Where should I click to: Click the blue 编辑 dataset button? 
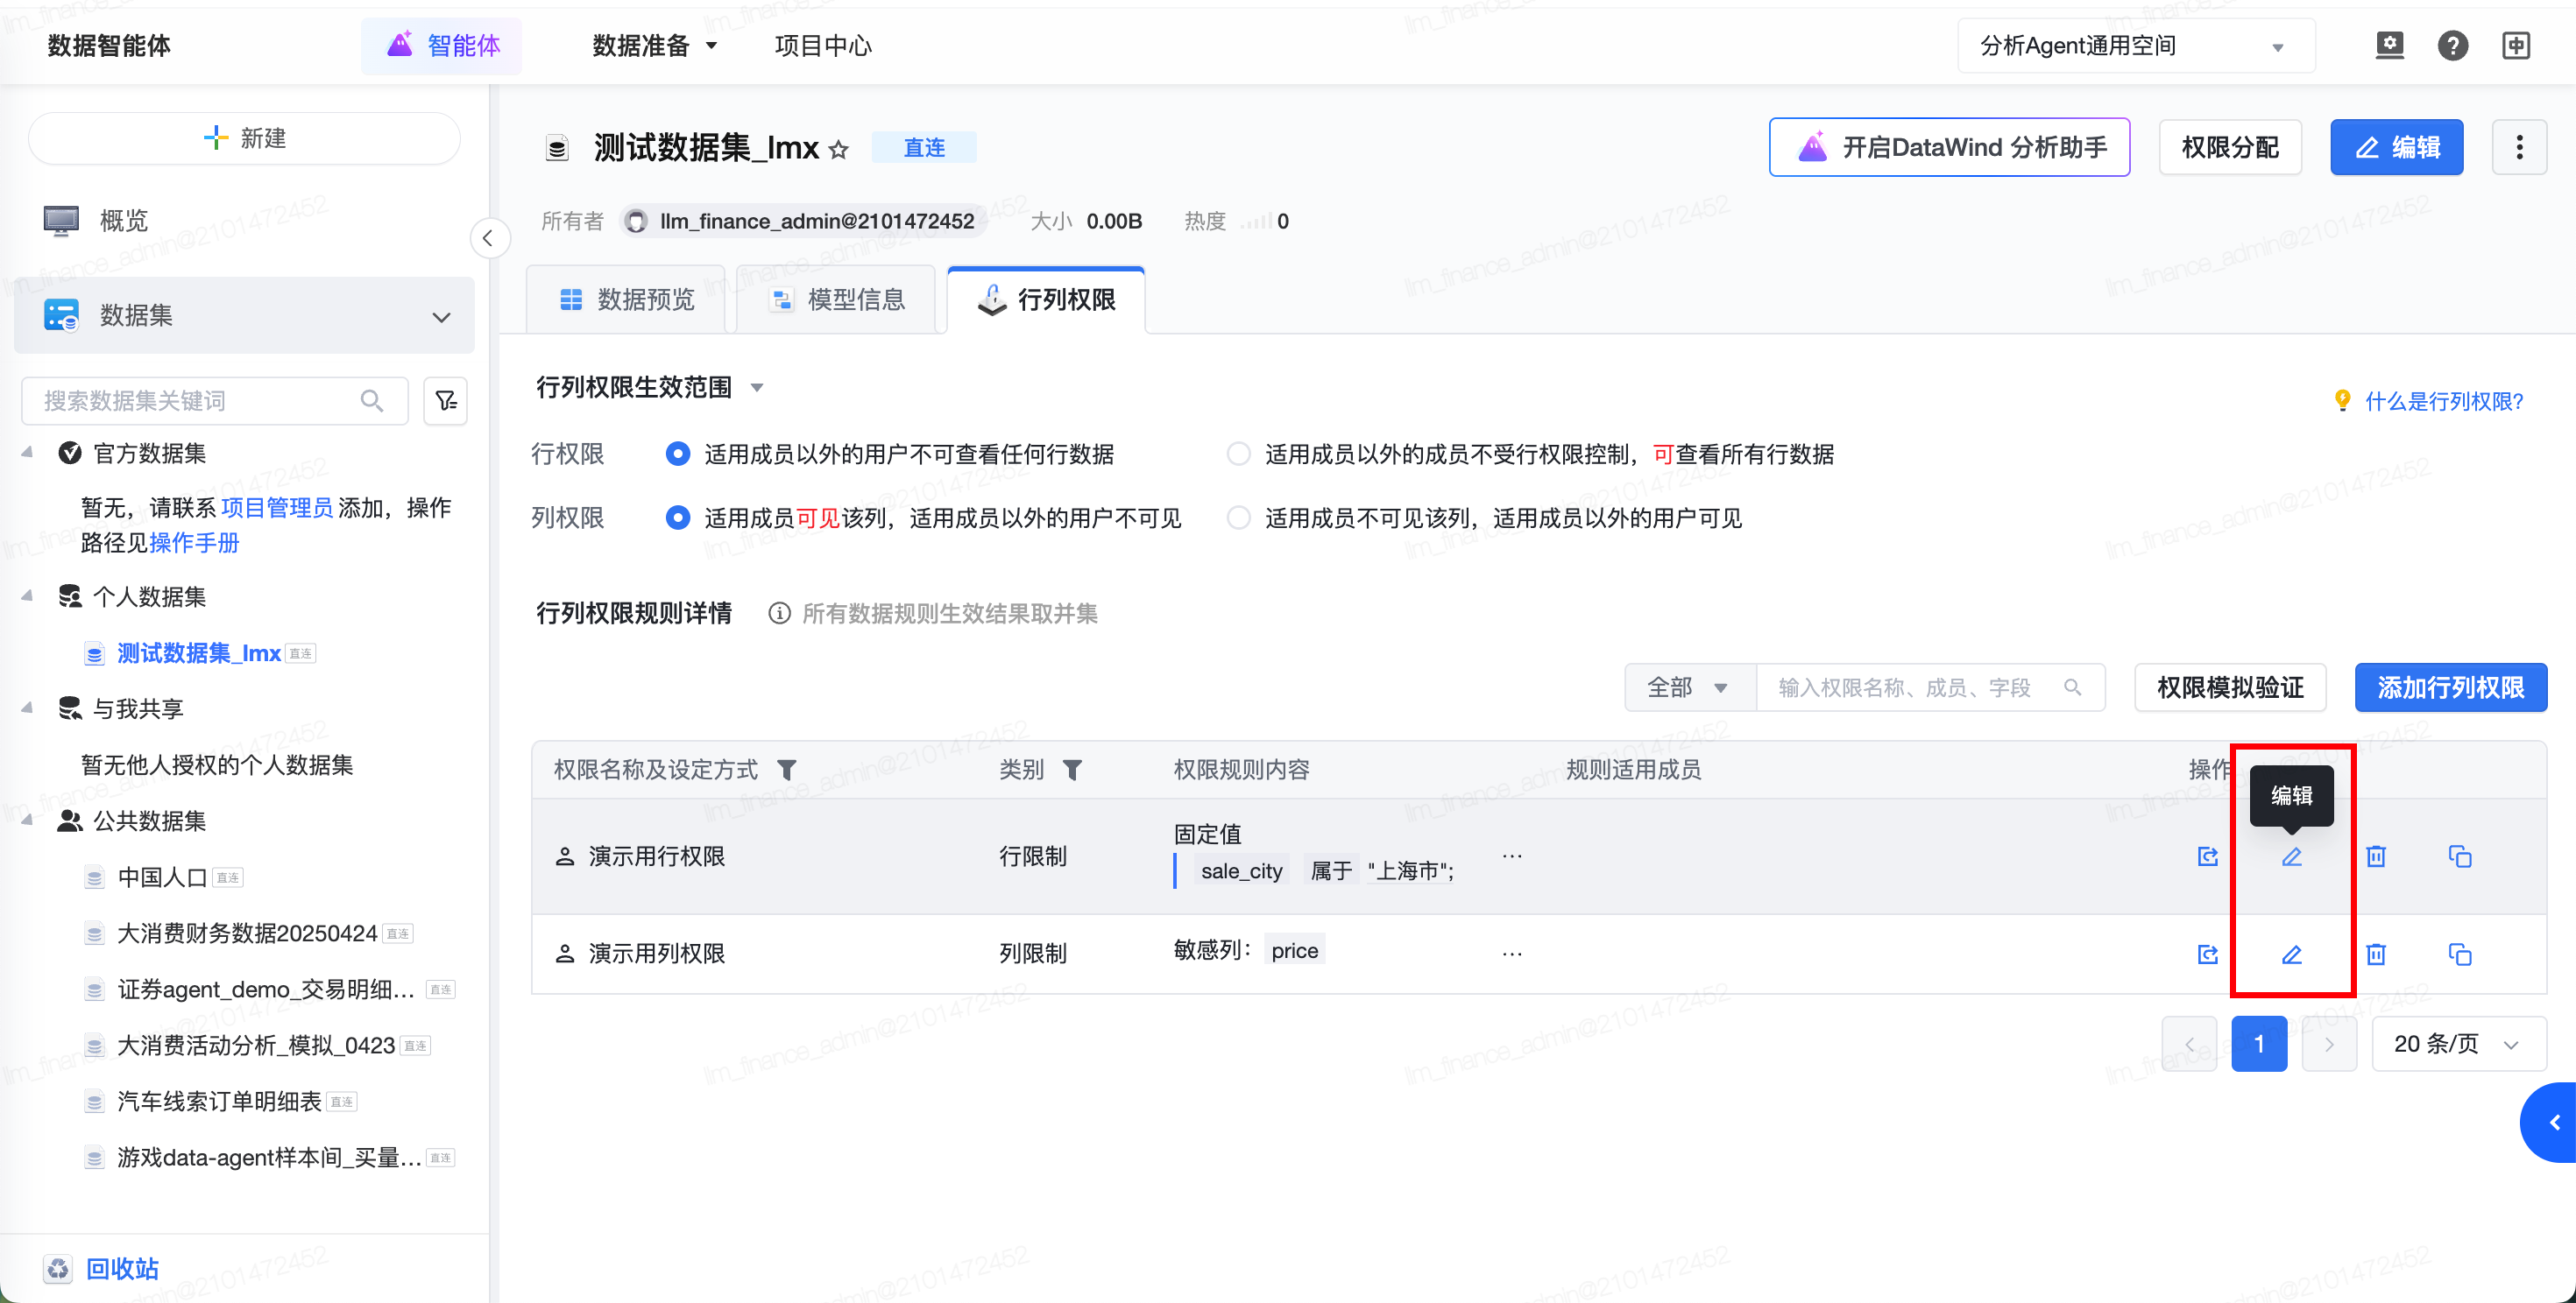[x=2396, y=147]
